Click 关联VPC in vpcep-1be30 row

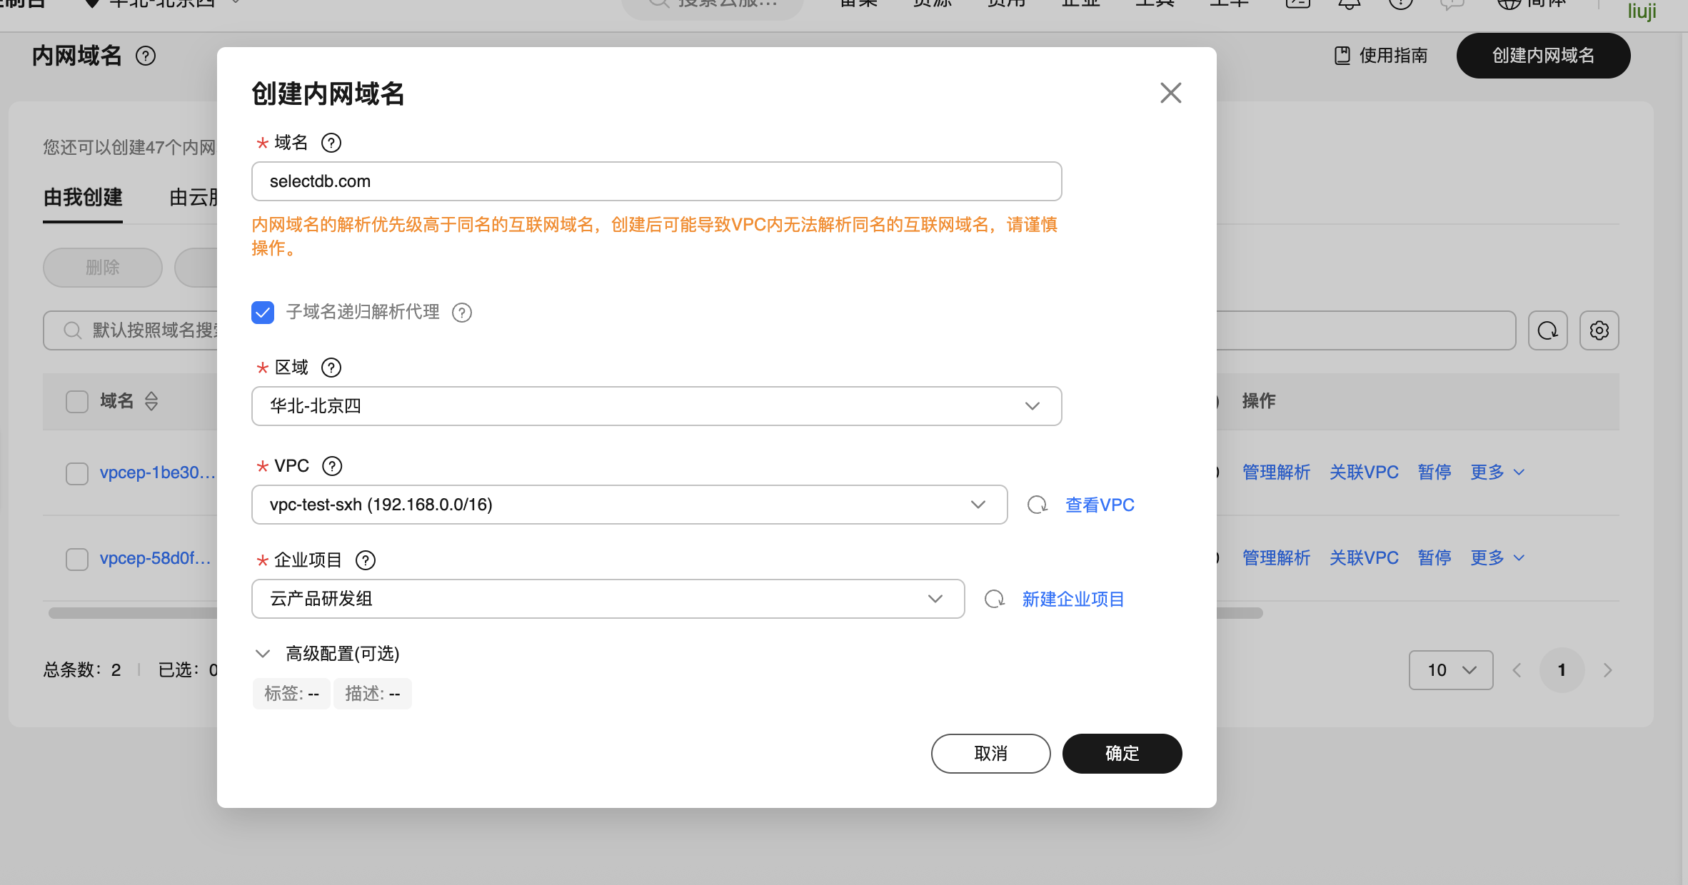pos(1364,472)
